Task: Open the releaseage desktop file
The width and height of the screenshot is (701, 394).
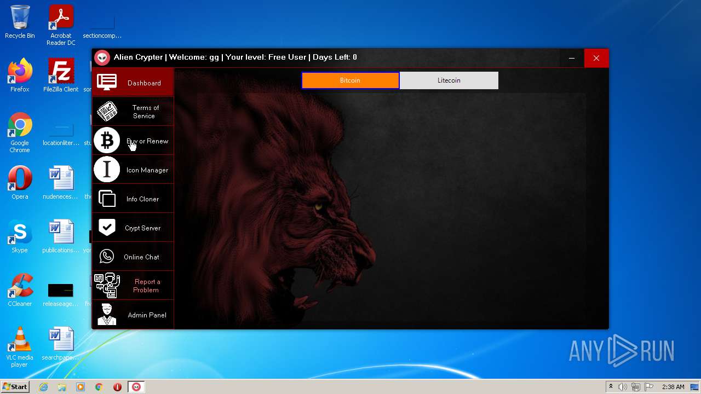Action: pyautogui.click(x=61, y=294)
